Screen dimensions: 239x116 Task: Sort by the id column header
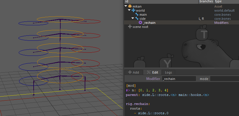point(162,1)
